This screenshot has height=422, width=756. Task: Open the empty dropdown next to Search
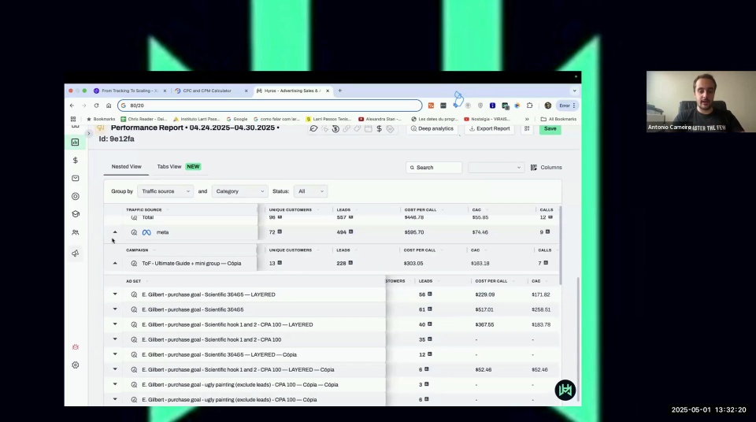(x=495, y=168)
